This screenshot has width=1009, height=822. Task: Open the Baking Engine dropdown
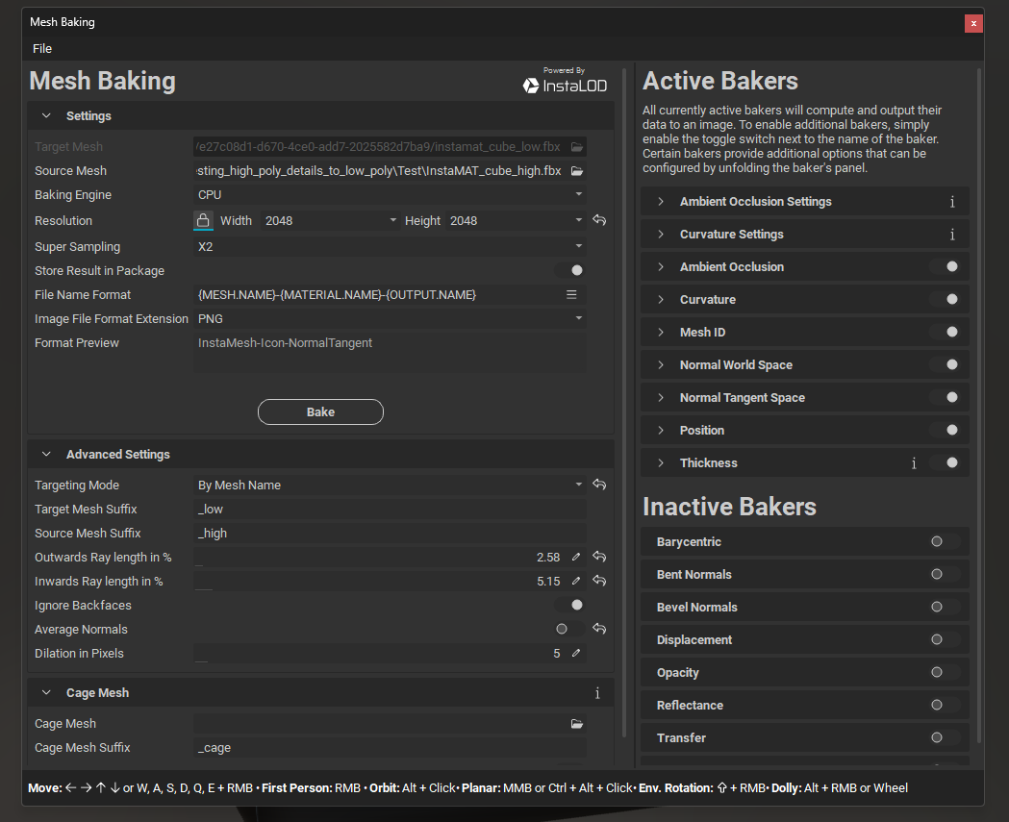point(390,195)
